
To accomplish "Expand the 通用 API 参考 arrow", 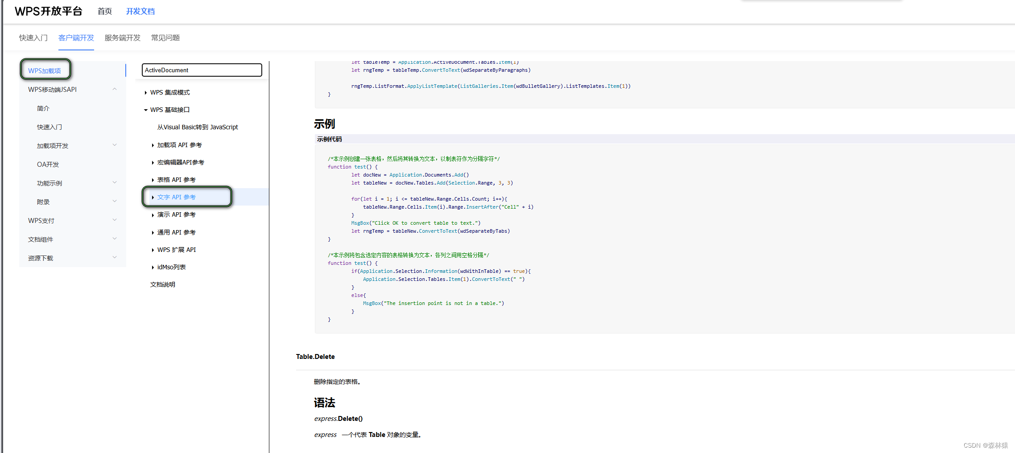I will pyautogui.click(x=153, y=233).
